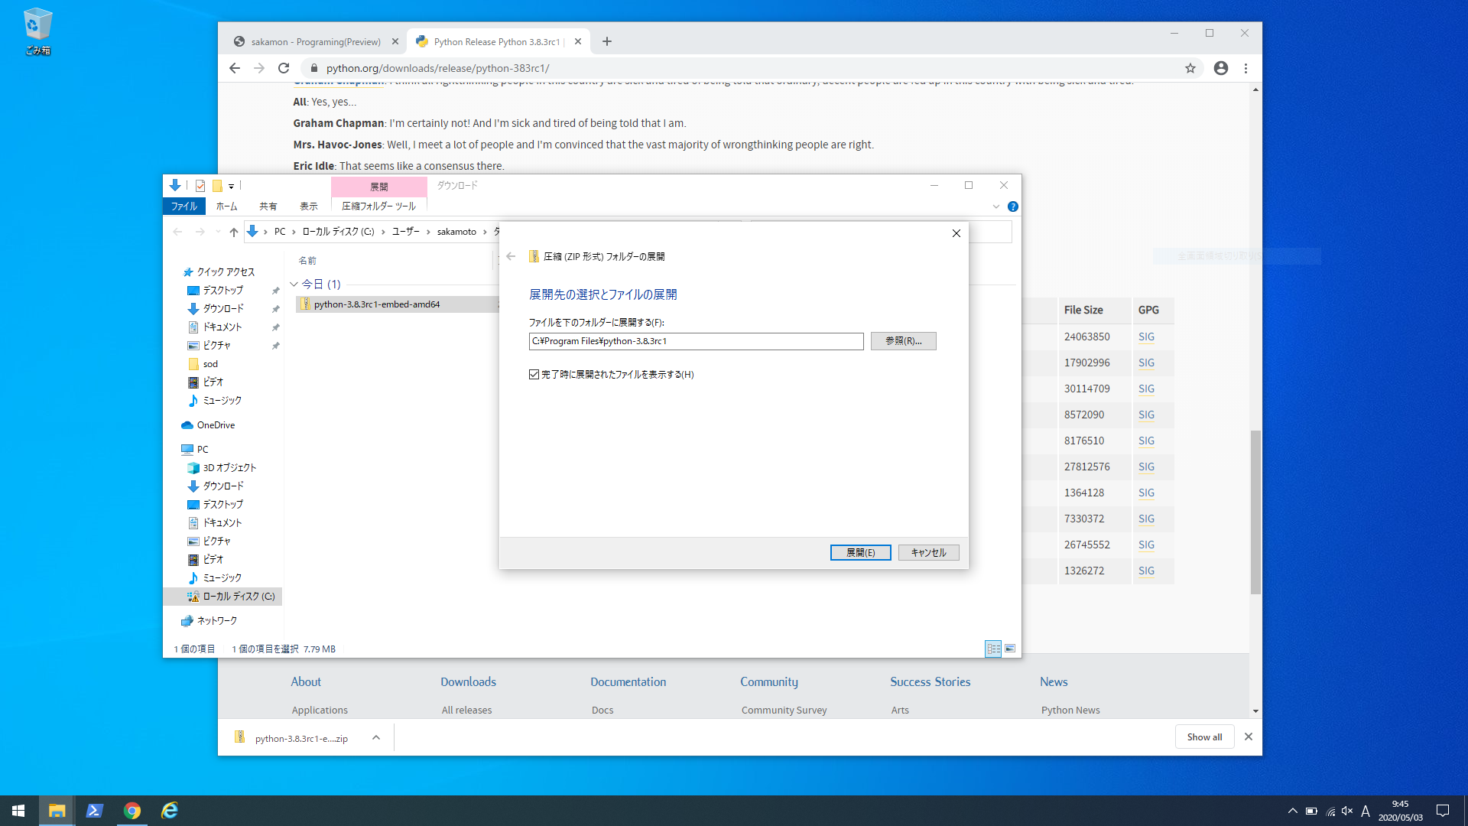Go up one folder level in Explorer

234,232
